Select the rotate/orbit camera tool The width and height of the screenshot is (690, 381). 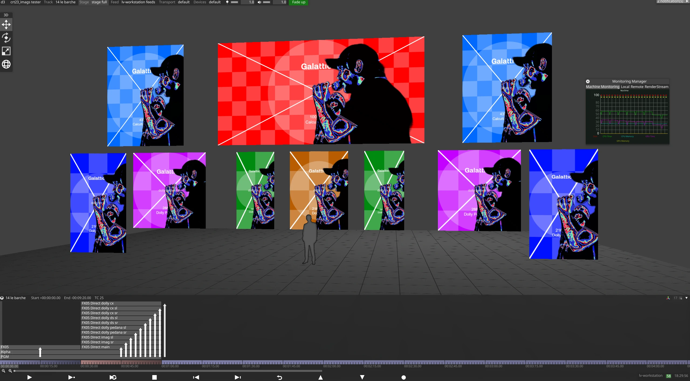click(x=6, y=38)
